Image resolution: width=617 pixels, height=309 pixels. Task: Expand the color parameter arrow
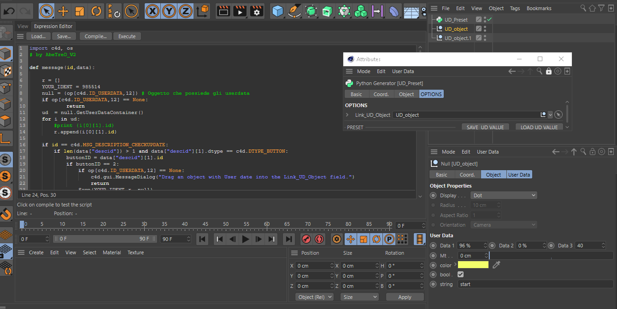455,265
